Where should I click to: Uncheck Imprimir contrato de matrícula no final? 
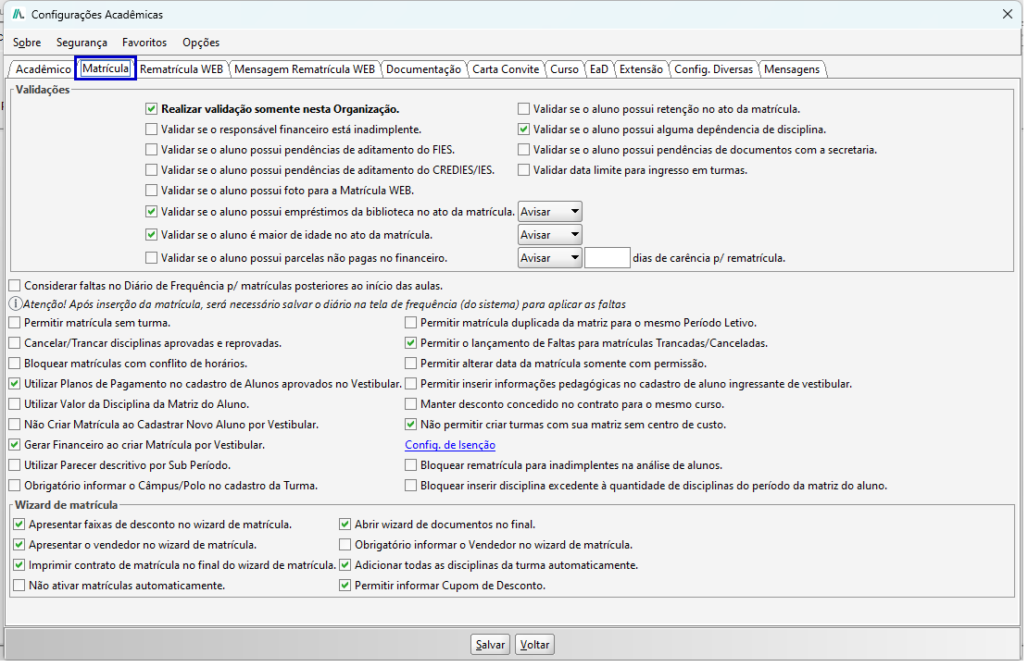19,564
